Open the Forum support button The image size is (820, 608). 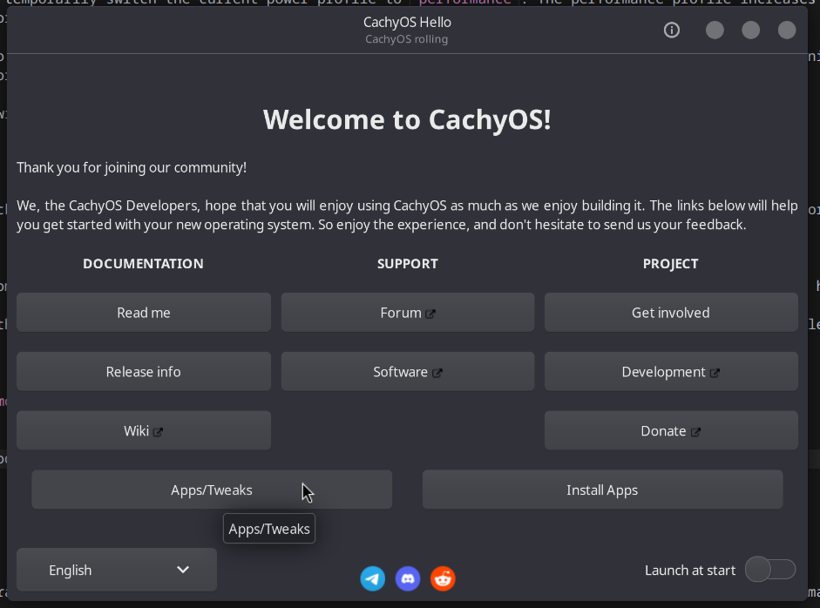coord(408,313)
